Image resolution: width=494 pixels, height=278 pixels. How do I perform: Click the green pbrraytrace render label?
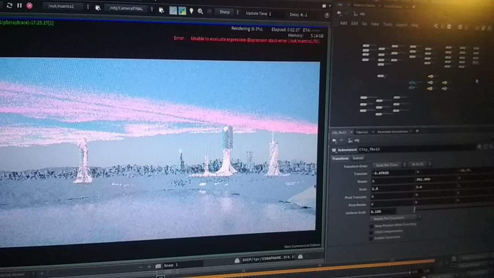pyautogui.click(x=26, y=23)
